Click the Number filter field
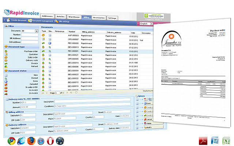The width and height of the screenshot is (234, 146). pyautogui.click(x=30, y=35)
